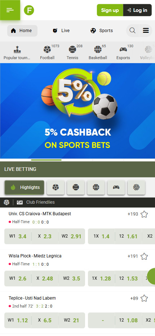155x336 pixels.
Task: Open the search magnifier icon
Action: [x=133, y=31]
